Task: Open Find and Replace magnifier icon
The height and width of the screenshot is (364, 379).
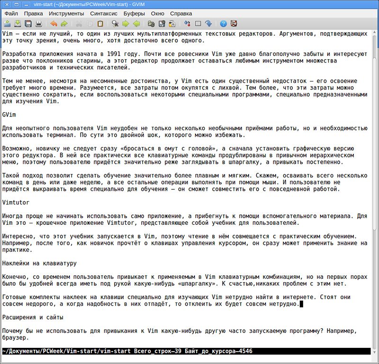Action: (115, 24)
